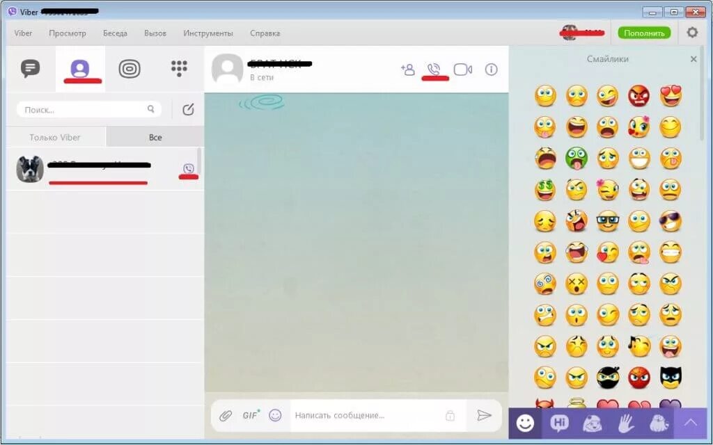Insert the X-eyes dizzy emoticon

[x=576, y=284]
